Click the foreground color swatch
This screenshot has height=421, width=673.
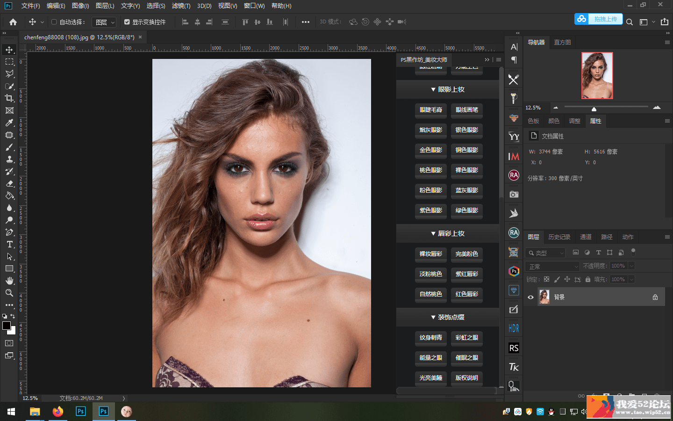point(7,326)
